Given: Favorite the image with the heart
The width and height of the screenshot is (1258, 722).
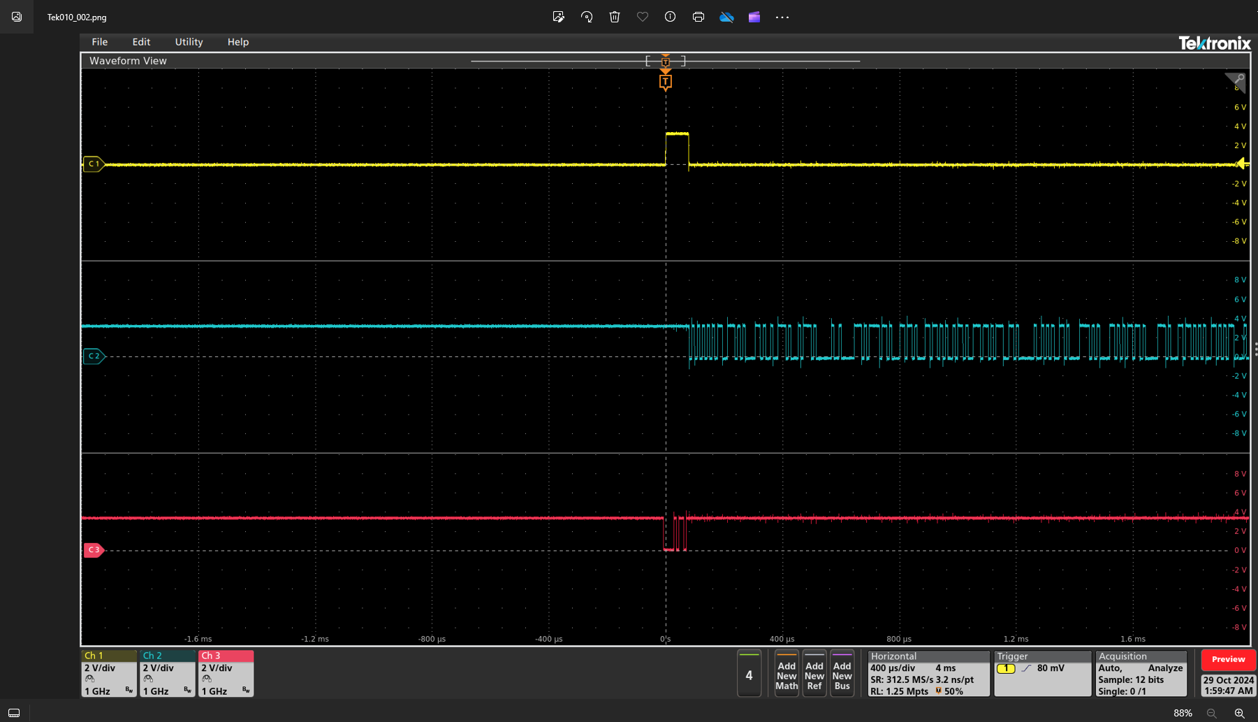Looking at the screenshot, I should pyautogui.click(x=642, y=17).
